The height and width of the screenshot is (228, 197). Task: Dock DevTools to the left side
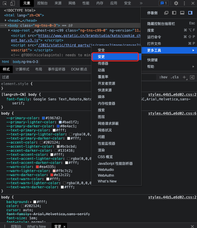174,13
